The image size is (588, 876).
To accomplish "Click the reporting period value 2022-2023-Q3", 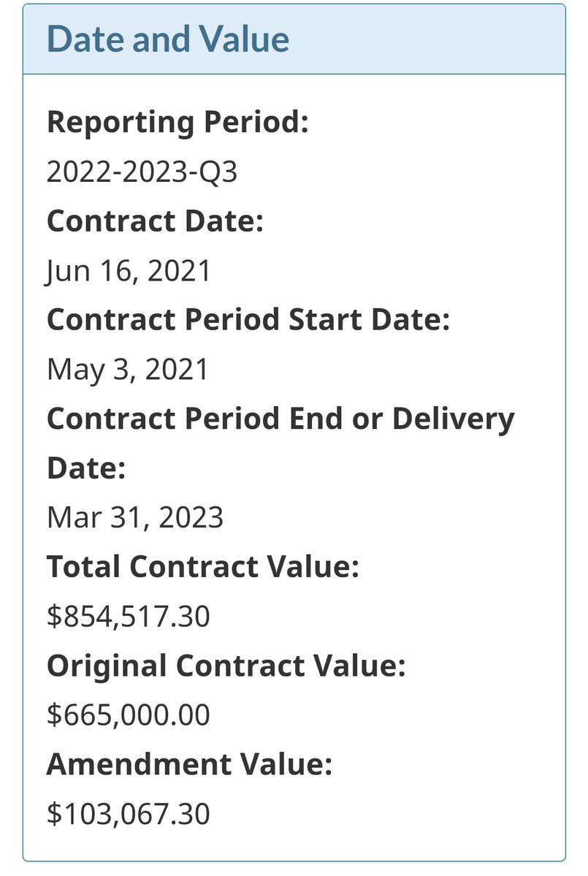I will coord(142,172).
